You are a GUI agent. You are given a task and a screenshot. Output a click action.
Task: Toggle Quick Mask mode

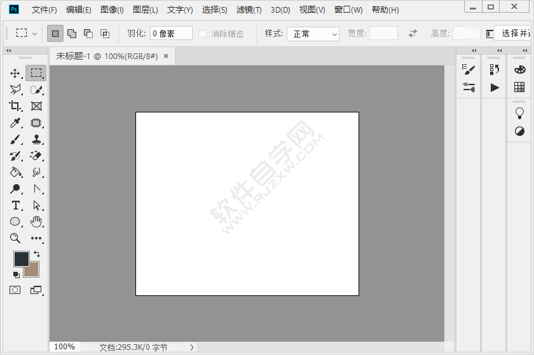15,290
